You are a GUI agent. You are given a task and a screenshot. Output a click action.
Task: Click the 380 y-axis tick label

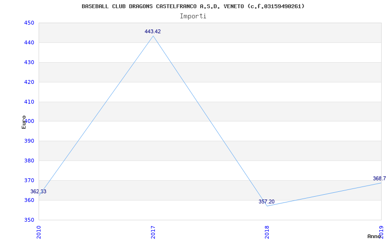click(x=29, y=161)
